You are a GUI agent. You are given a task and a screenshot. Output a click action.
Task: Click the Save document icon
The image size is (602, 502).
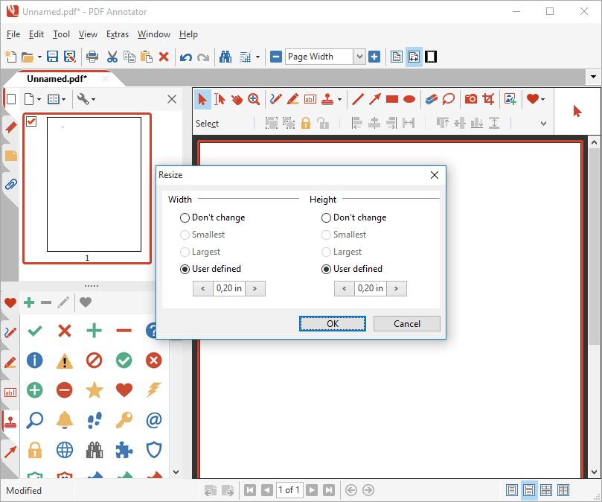(x=52, y=57)
